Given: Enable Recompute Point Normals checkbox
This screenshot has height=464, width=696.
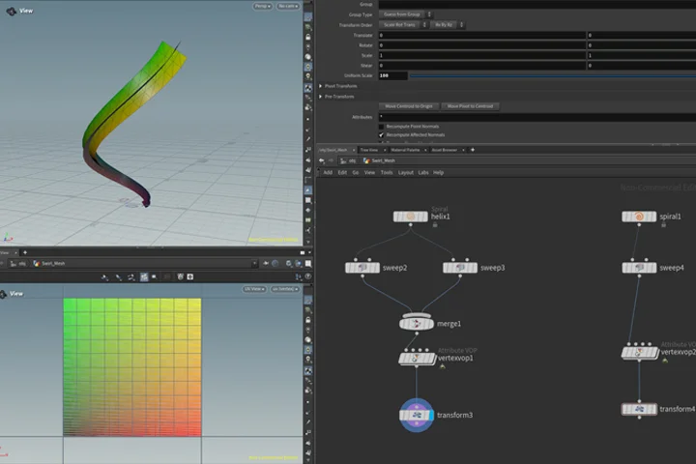Looking at the screenshot, I should tap(381, 127).
